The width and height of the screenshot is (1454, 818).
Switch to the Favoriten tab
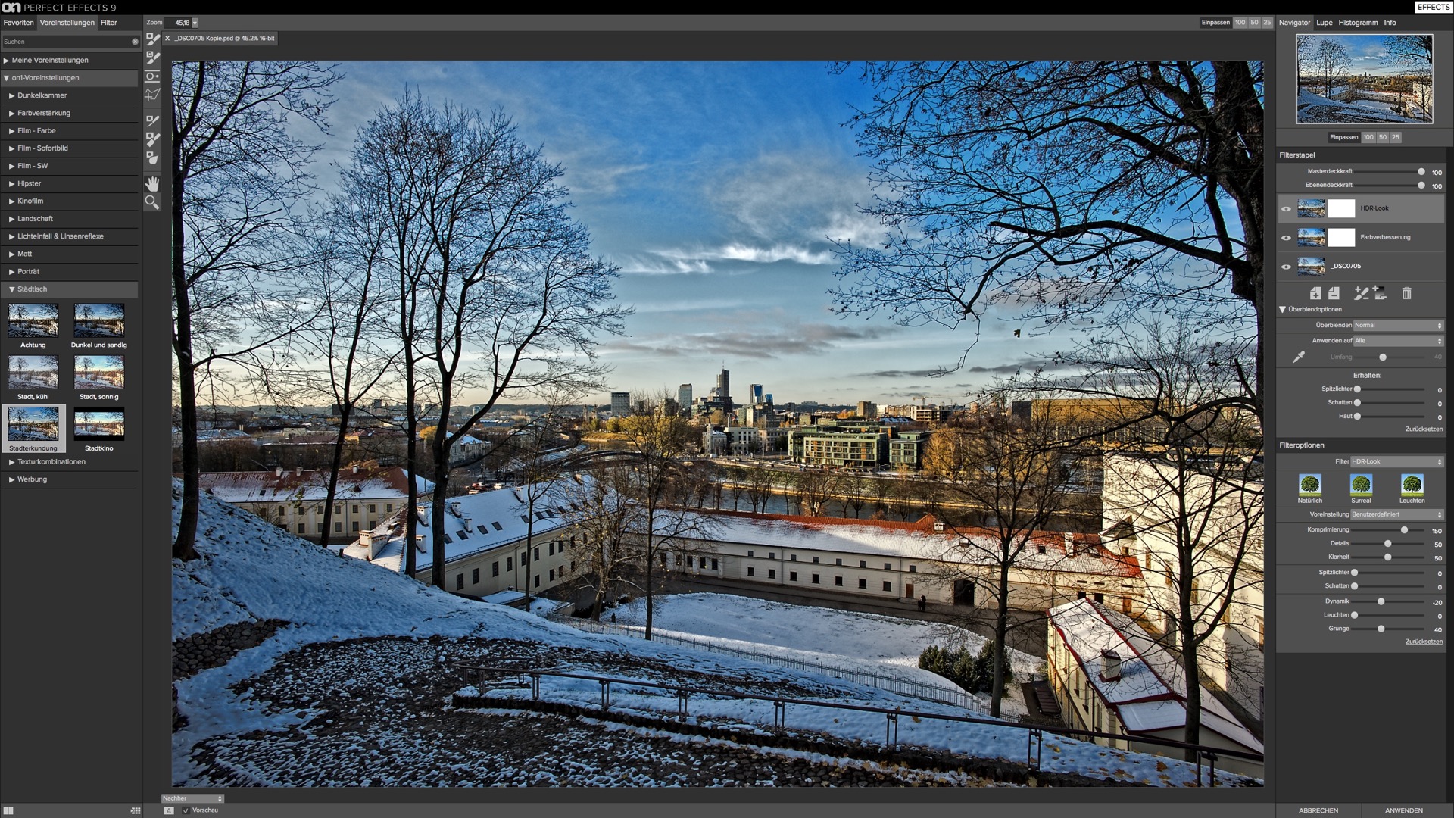point(18,23)
